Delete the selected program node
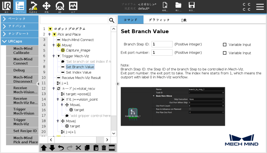 [104, 148]
